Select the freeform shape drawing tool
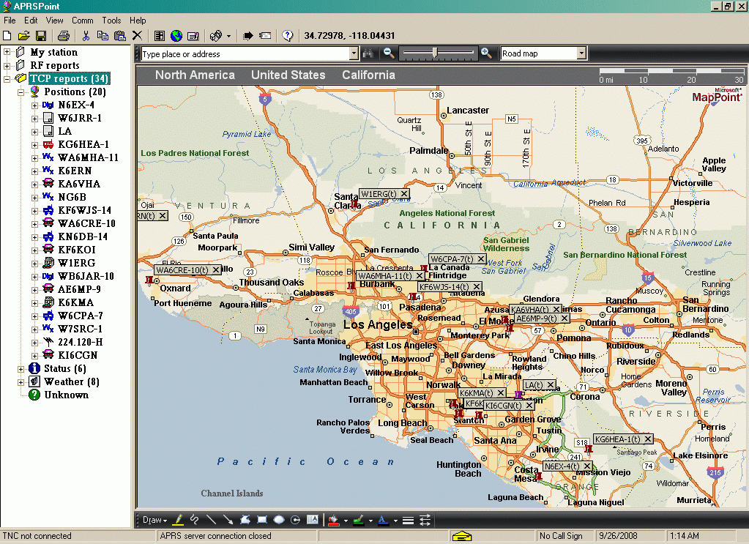The height and width of the screenshot is (544, 749). [x=245, y=520]
